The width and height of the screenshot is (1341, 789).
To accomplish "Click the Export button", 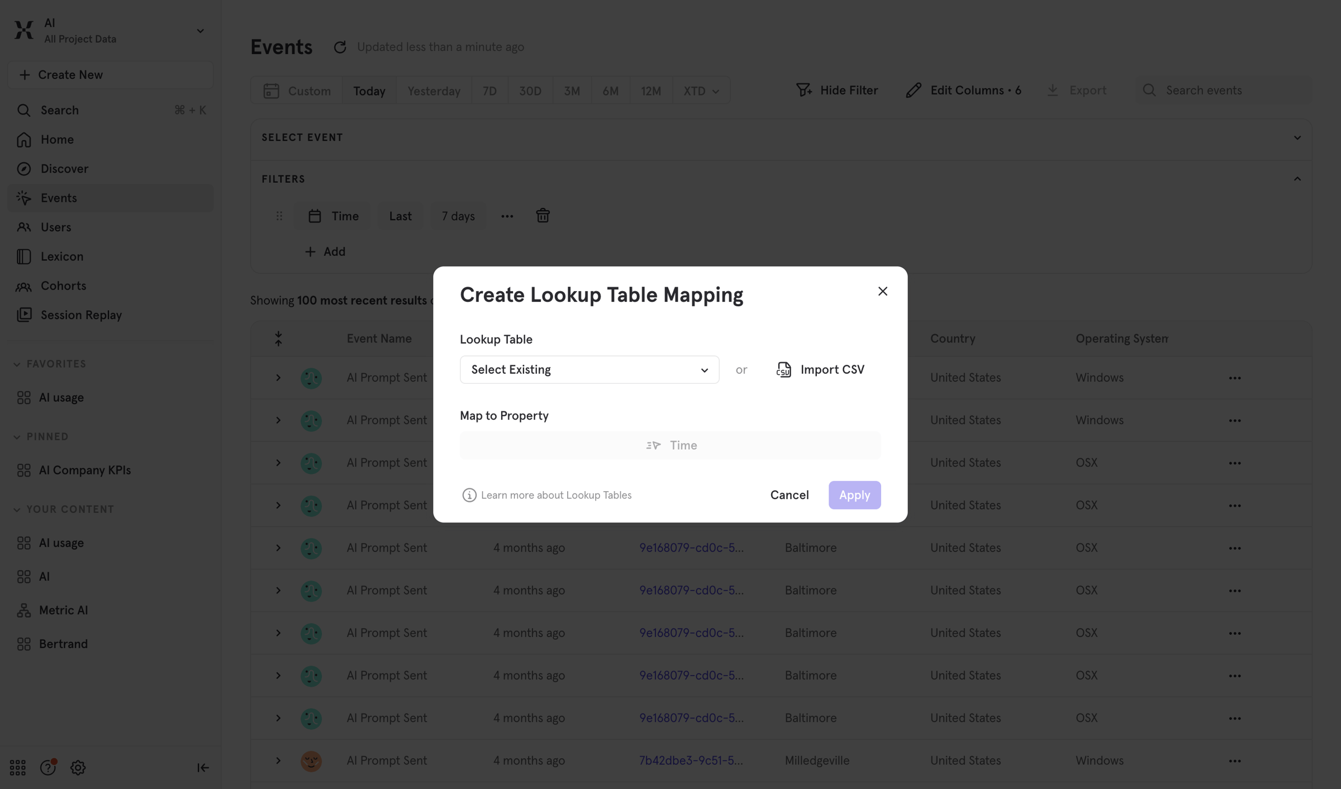I will [x=1077, y=90].
